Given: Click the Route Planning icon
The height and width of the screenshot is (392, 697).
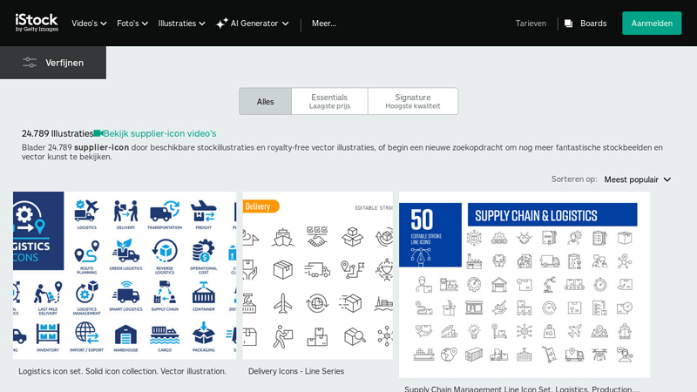Looking at the screenshot, I should pyautogui.click(x=86, y=252).
